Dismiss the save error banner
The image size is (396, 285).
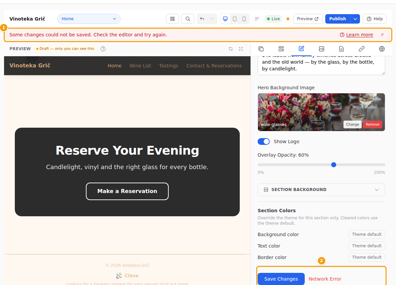(x=383, y=35)
